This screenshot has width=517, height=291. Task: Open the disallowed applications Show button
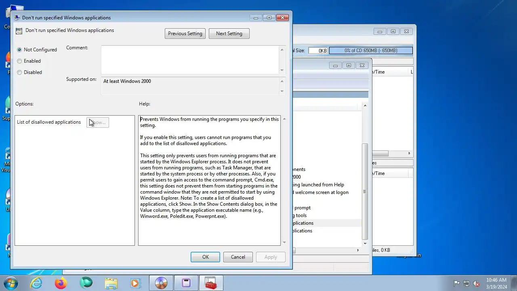click(98, 122)
